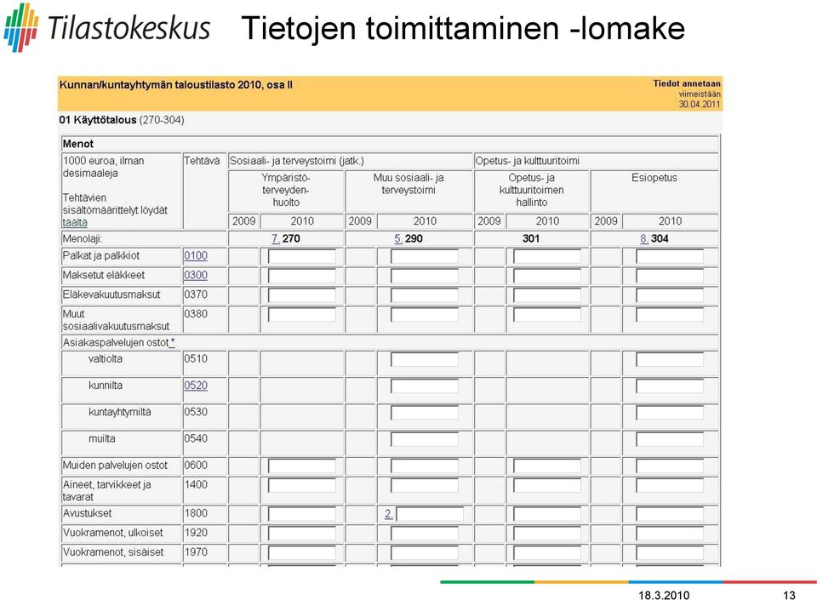
Task: Click Muut sosiaalivakuutusmaksut field in column 290
Action: [425, 315]
